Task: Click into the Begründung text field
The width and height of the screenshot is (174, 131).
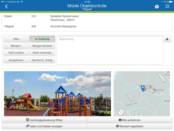Action: [x=110, y=50]
